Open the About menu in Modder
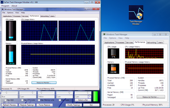The image size is (170, 108). [14, 6]
